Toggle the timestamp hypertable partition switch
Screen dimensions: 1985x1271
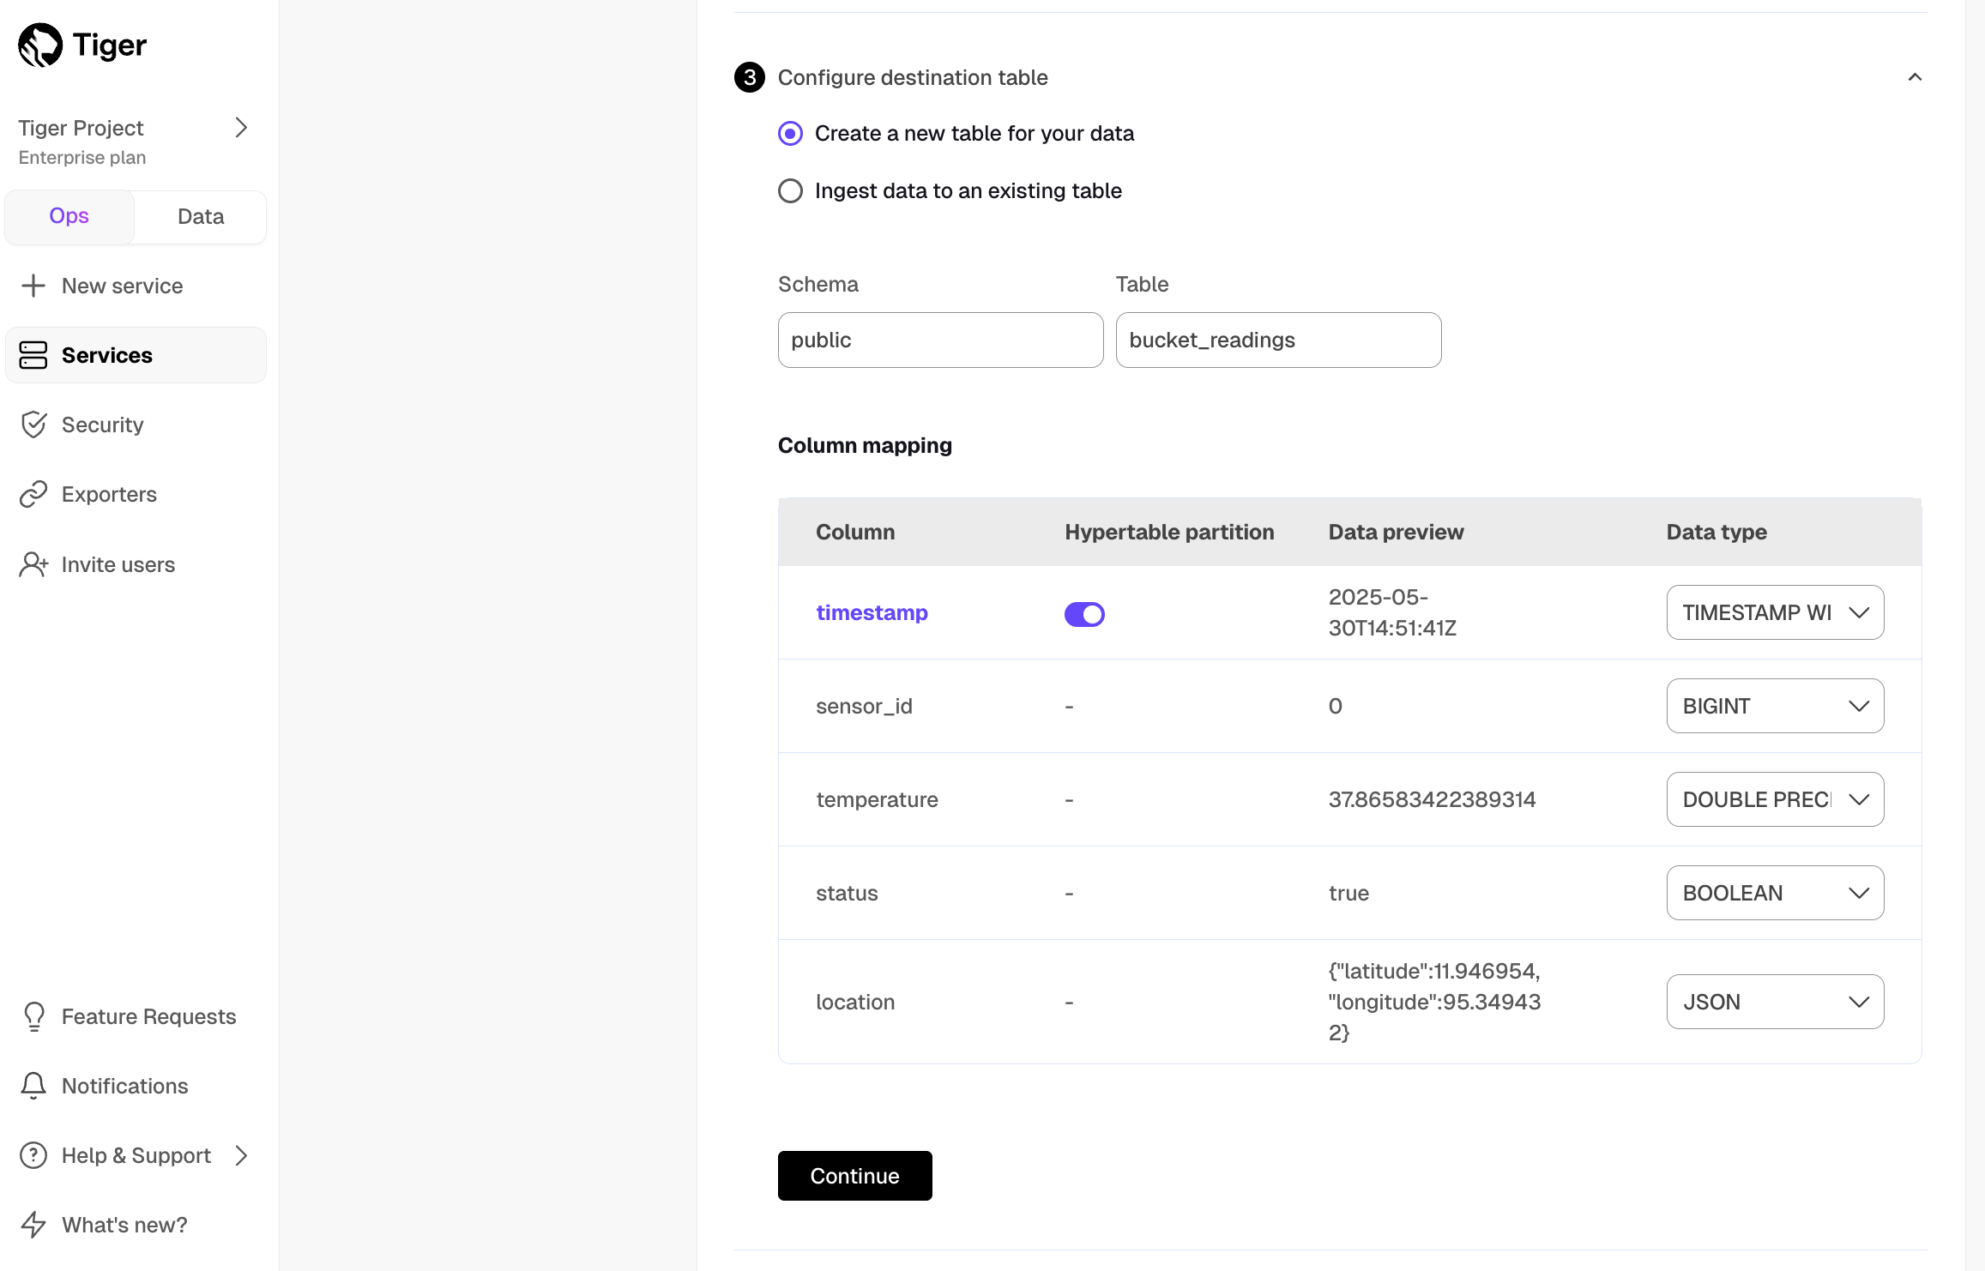point(1084,614)
